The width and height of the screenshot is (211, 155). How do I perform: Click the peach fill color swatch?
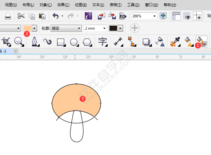(x=27, y=28)
